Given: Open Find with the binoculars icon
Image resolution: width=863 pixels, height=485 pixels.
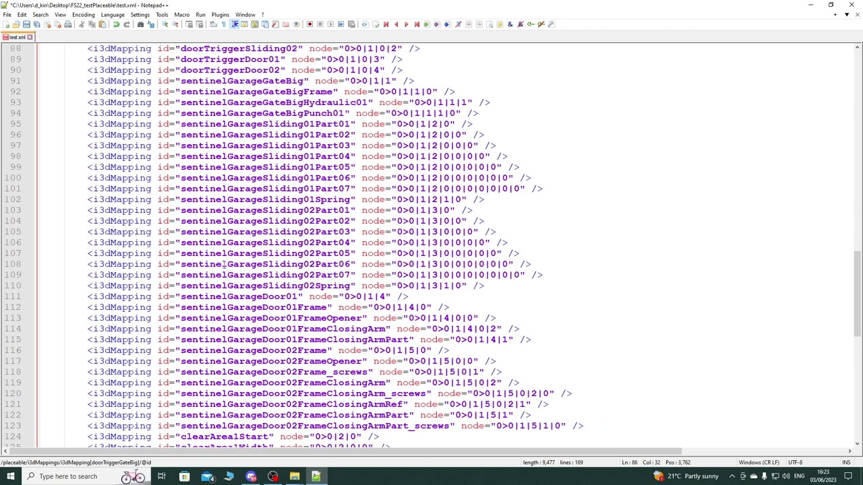Looking at the screenshot, I should pyautogui.click(x=140, y=24).
